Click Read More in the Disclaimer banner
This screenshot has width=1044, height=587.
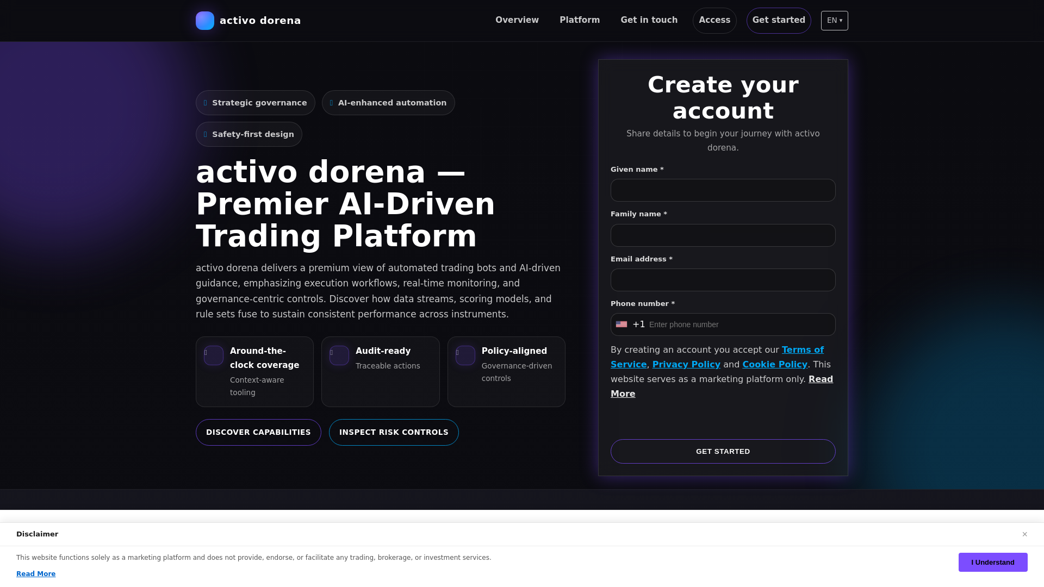[x=36, y=574]
